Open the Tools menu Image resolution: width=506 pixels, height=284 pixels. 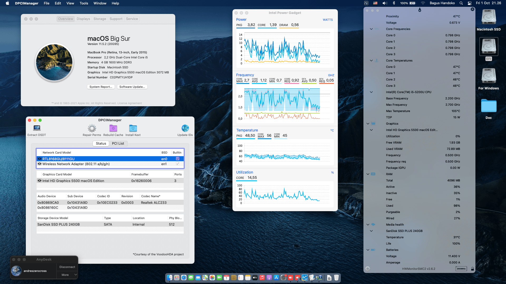point(84,3)
